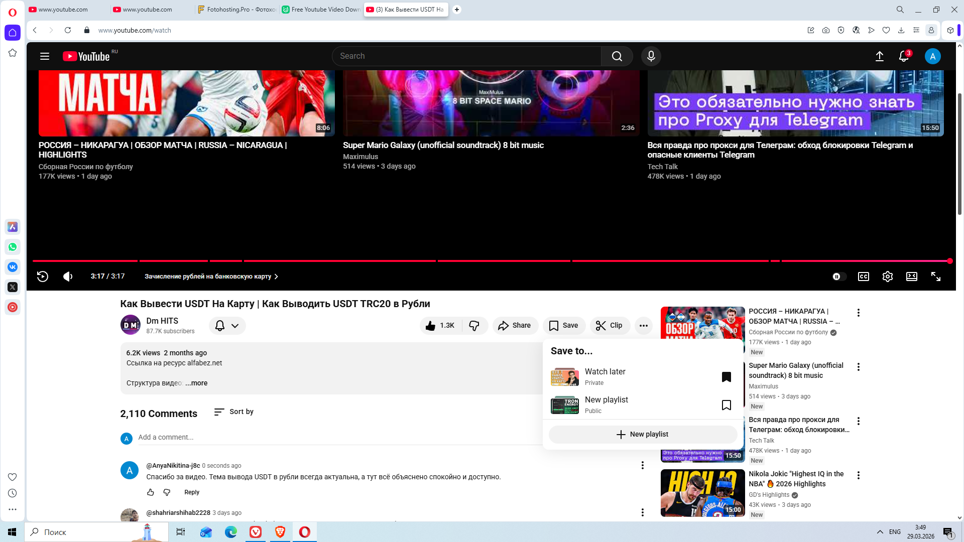Viewport: 964px width, 542px height.
Task: Click the dislike thumbs-down button
Action: pos(474,326)
